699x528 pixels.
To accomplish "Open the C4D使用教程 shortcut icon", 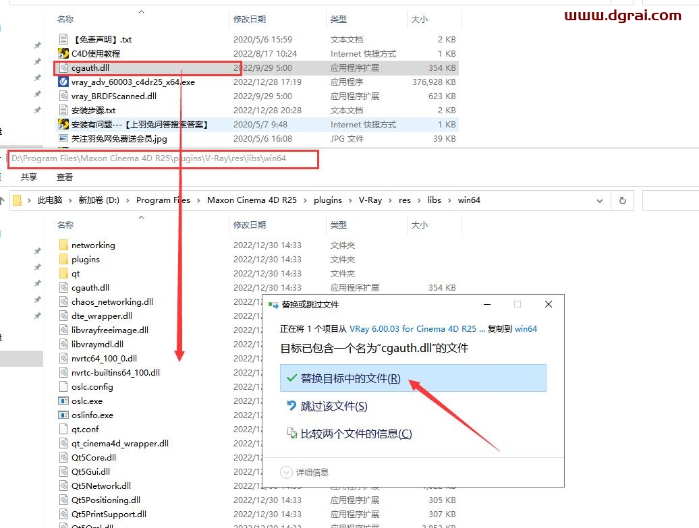I will 63,54.
